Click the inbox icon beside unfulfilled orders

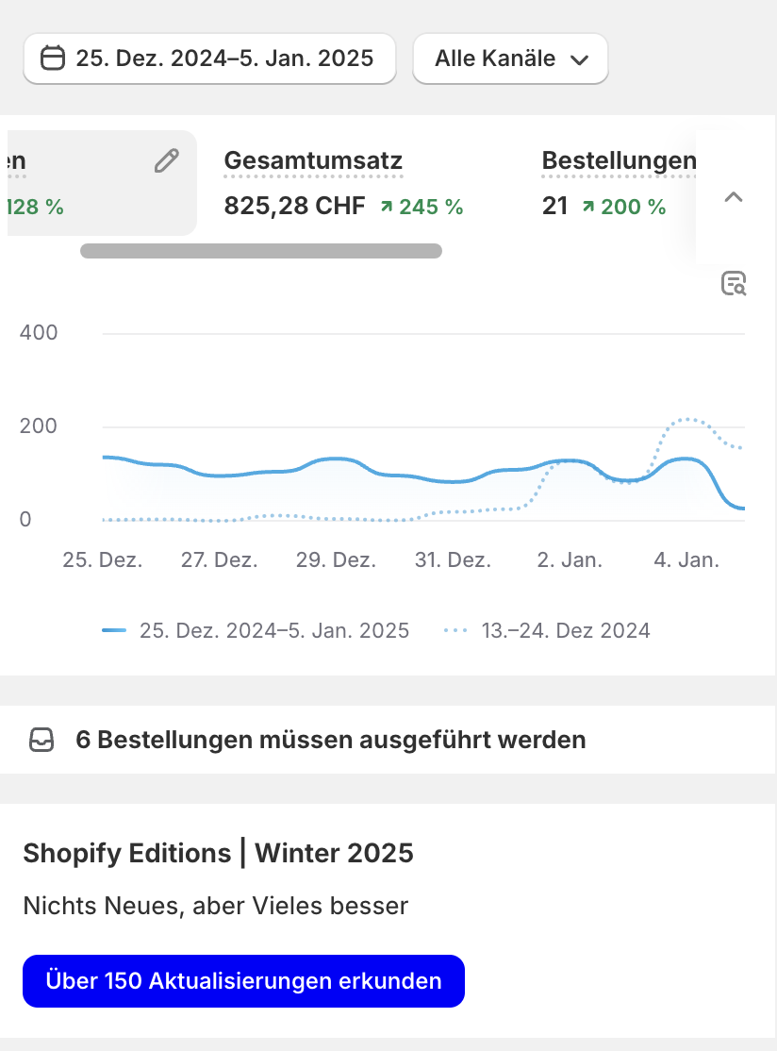point(41,740)
